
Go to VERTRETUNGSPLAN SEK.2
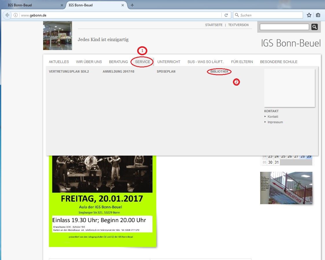(x=69, y=71)
